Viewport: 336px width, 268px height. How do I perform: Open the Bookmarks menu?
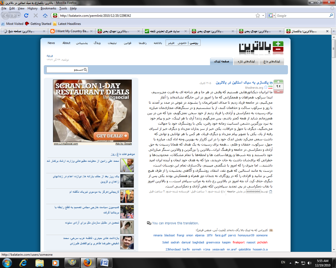pos(48,8)
